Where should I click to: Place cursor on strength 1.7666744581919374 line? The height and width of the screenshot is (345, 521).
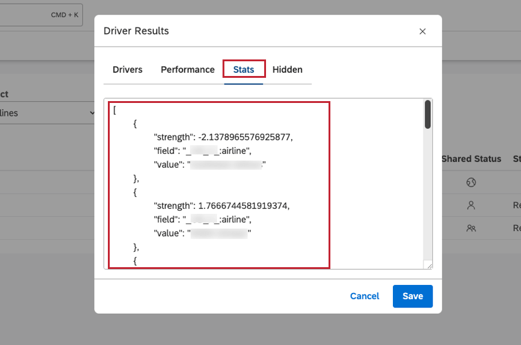click(221, 206)
